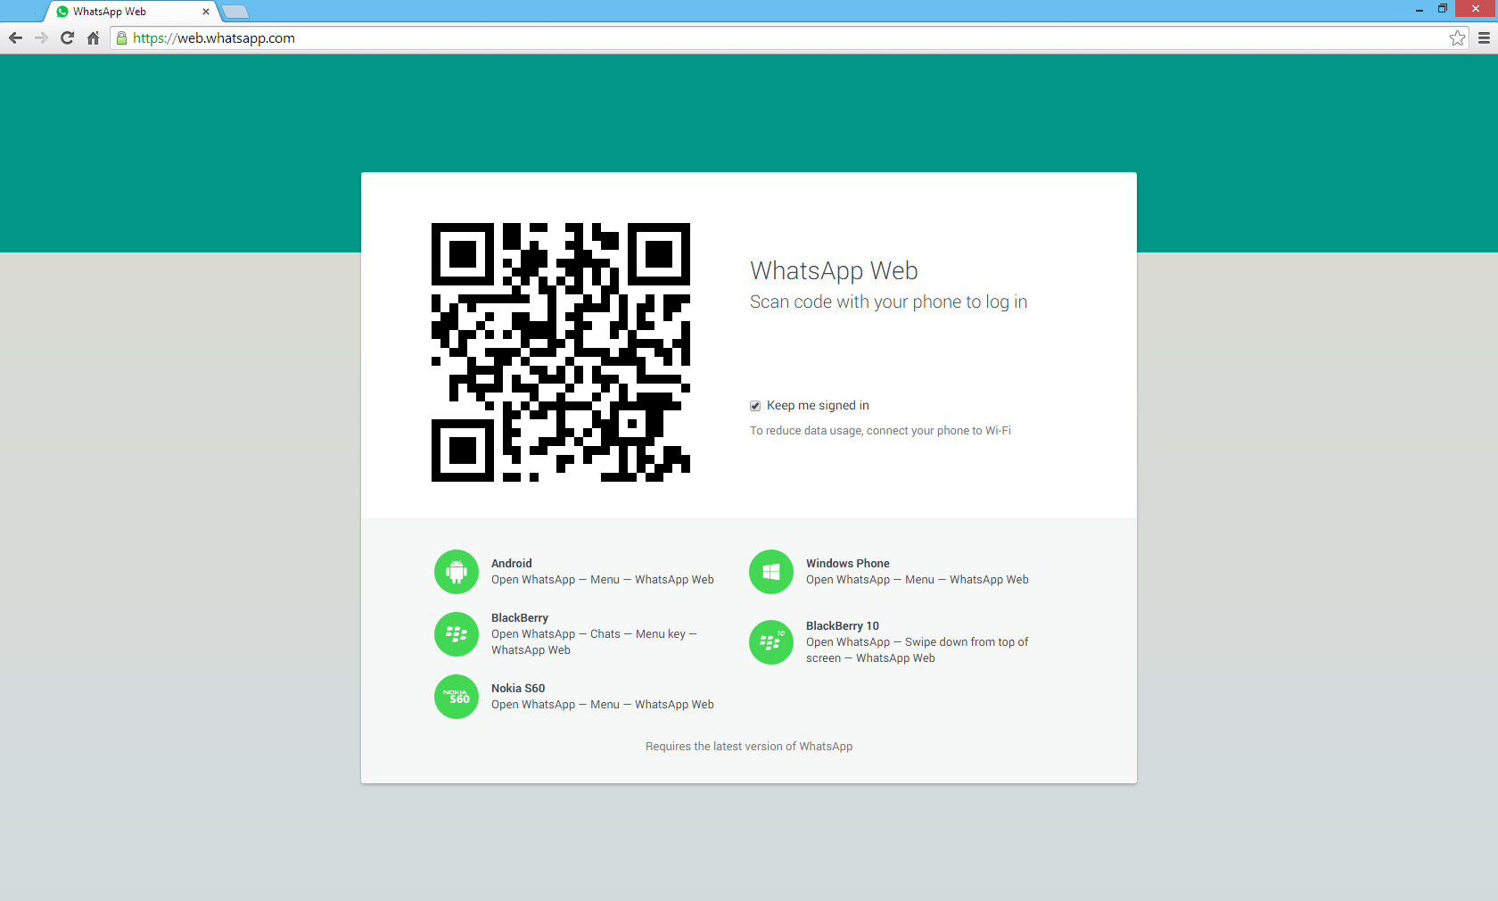Click the QR login code
This screenshot has height=901, width=1498.
click(561, 352)
